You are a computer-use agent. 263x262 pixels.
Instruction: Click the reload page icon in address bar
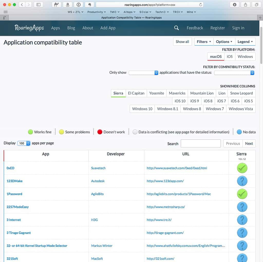201,5
